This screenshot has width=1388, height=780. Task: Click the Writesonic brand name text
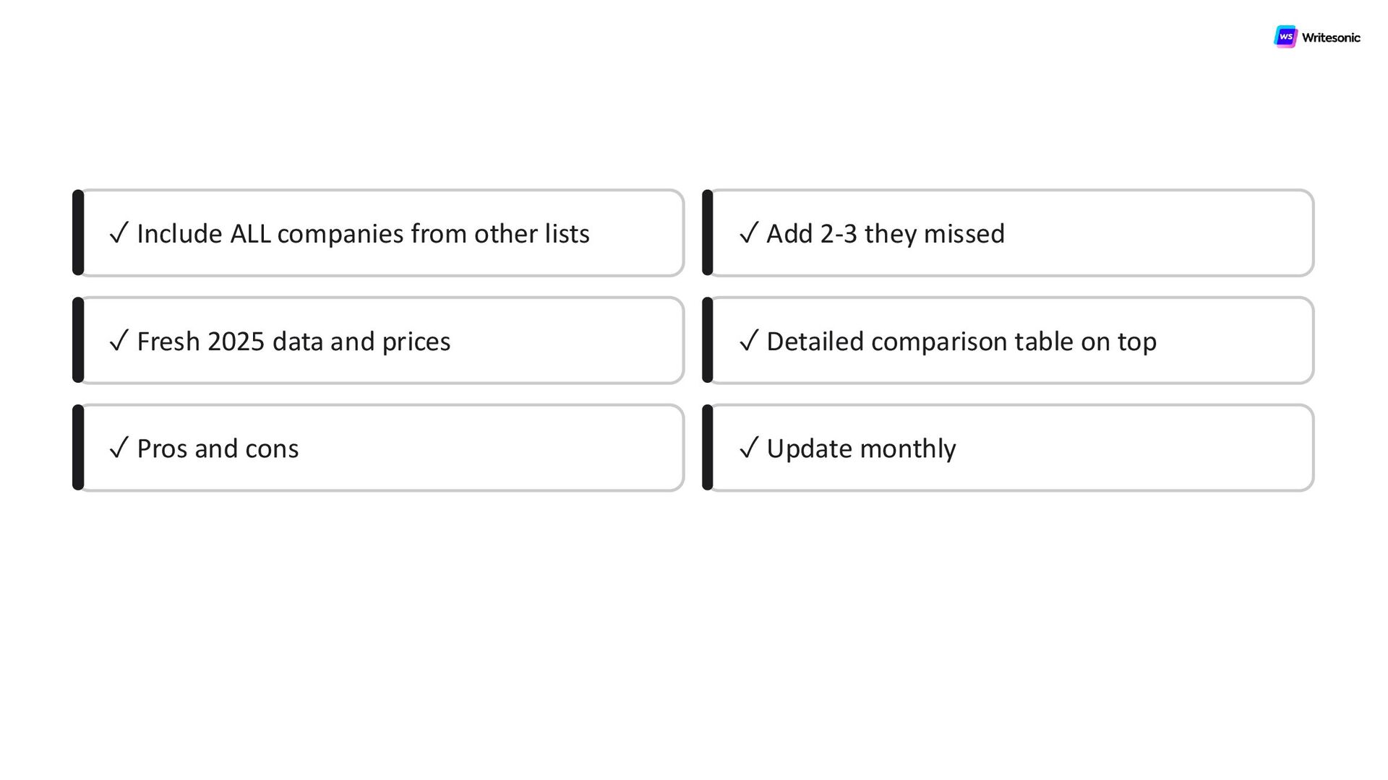(1331, 38)
